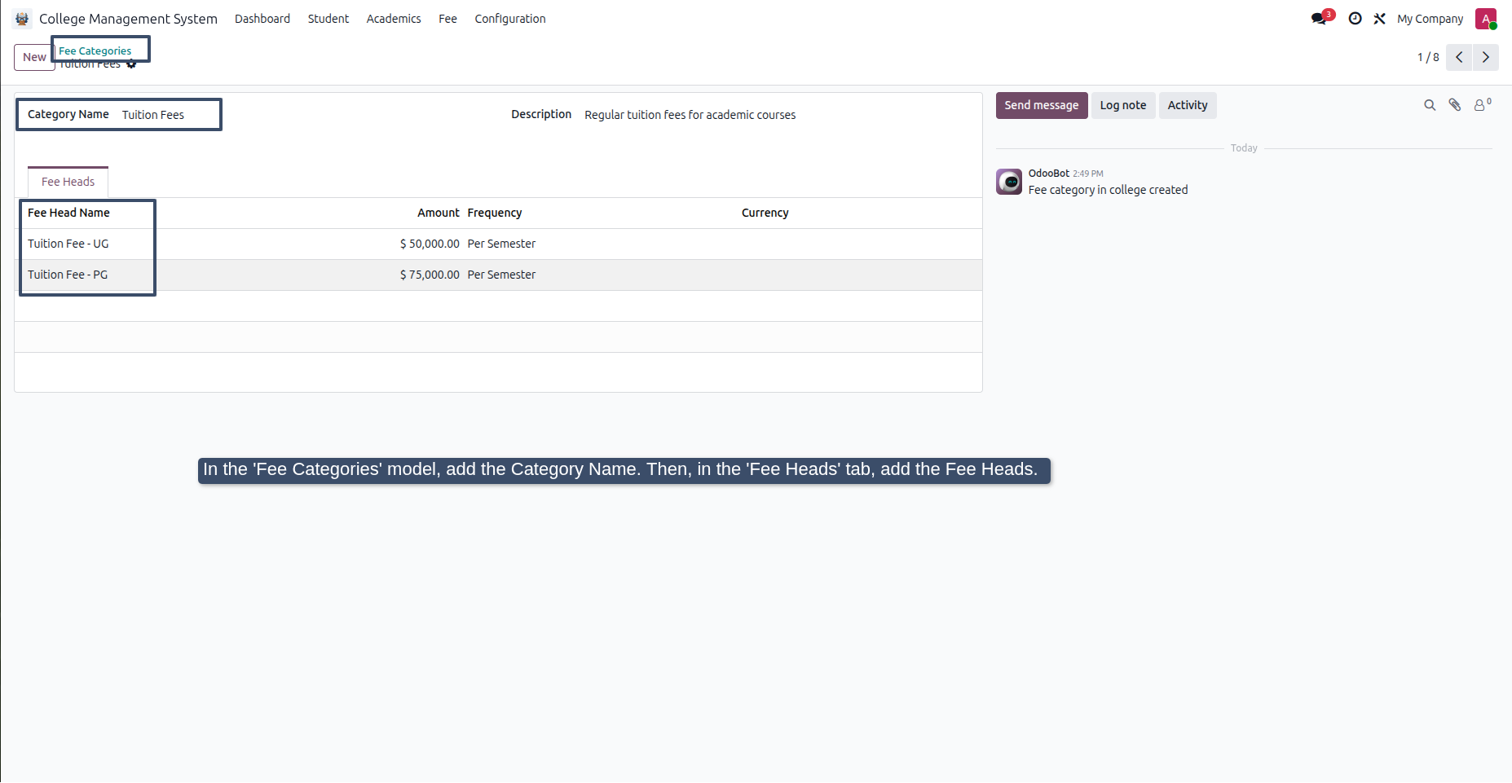This screenshot has width=1512, height=783.
Task: Attach files using paperclip icon
Action: [x=1455, y=105]
